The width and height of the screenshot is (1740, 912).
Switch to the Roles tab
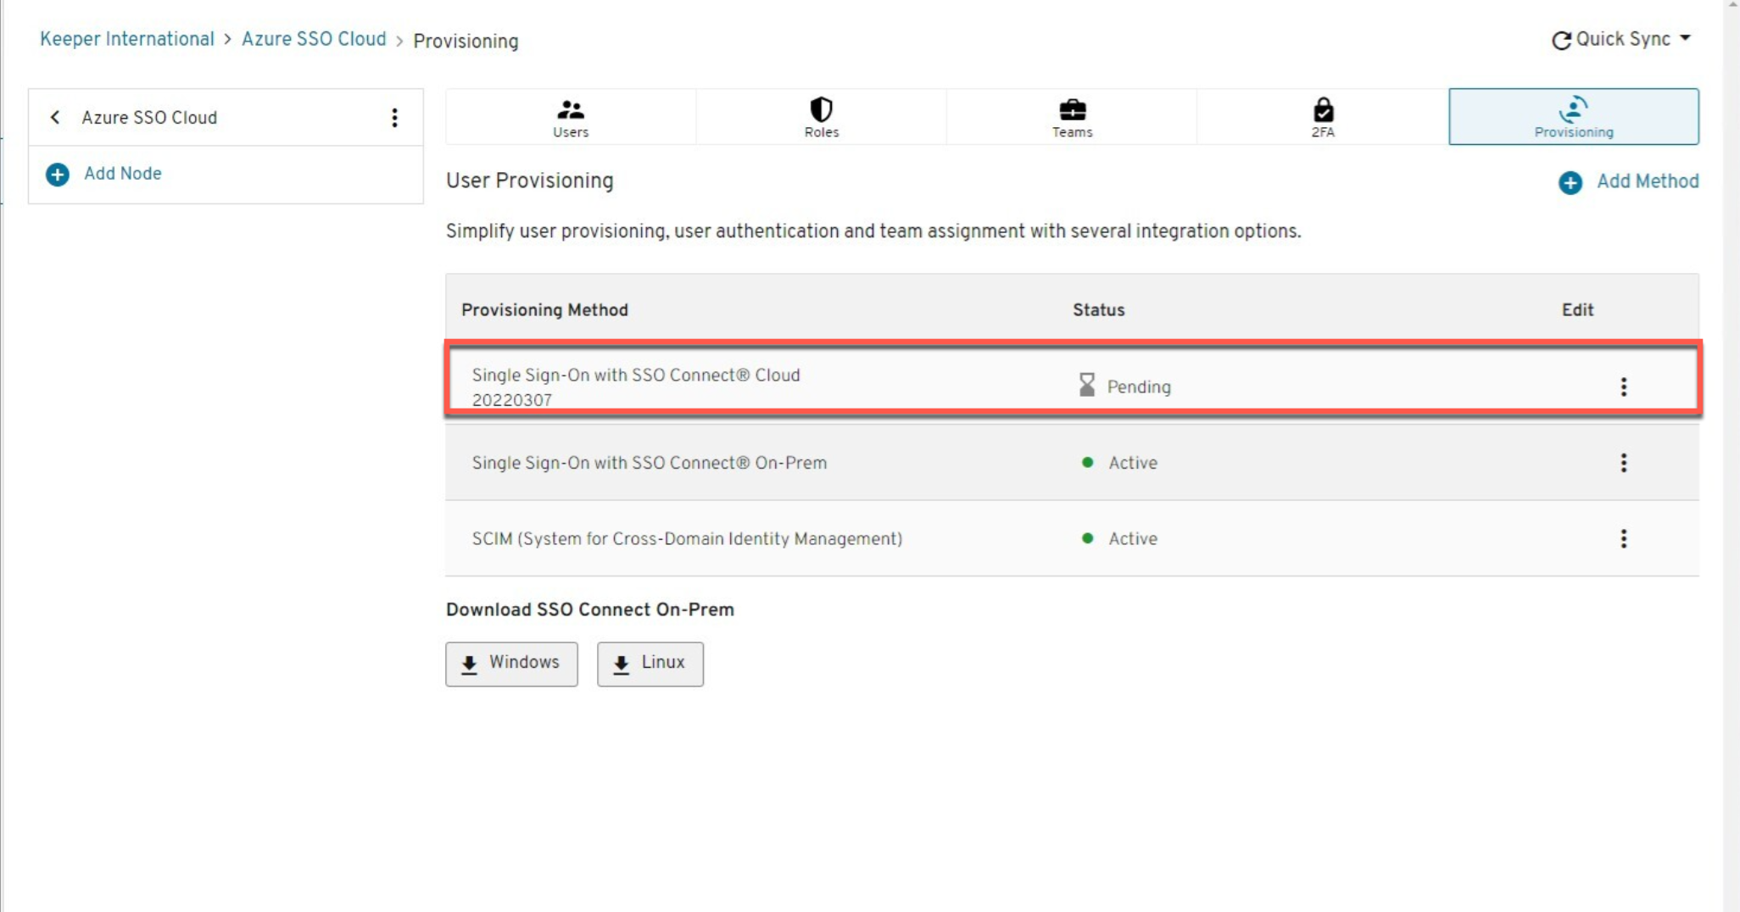821,117
